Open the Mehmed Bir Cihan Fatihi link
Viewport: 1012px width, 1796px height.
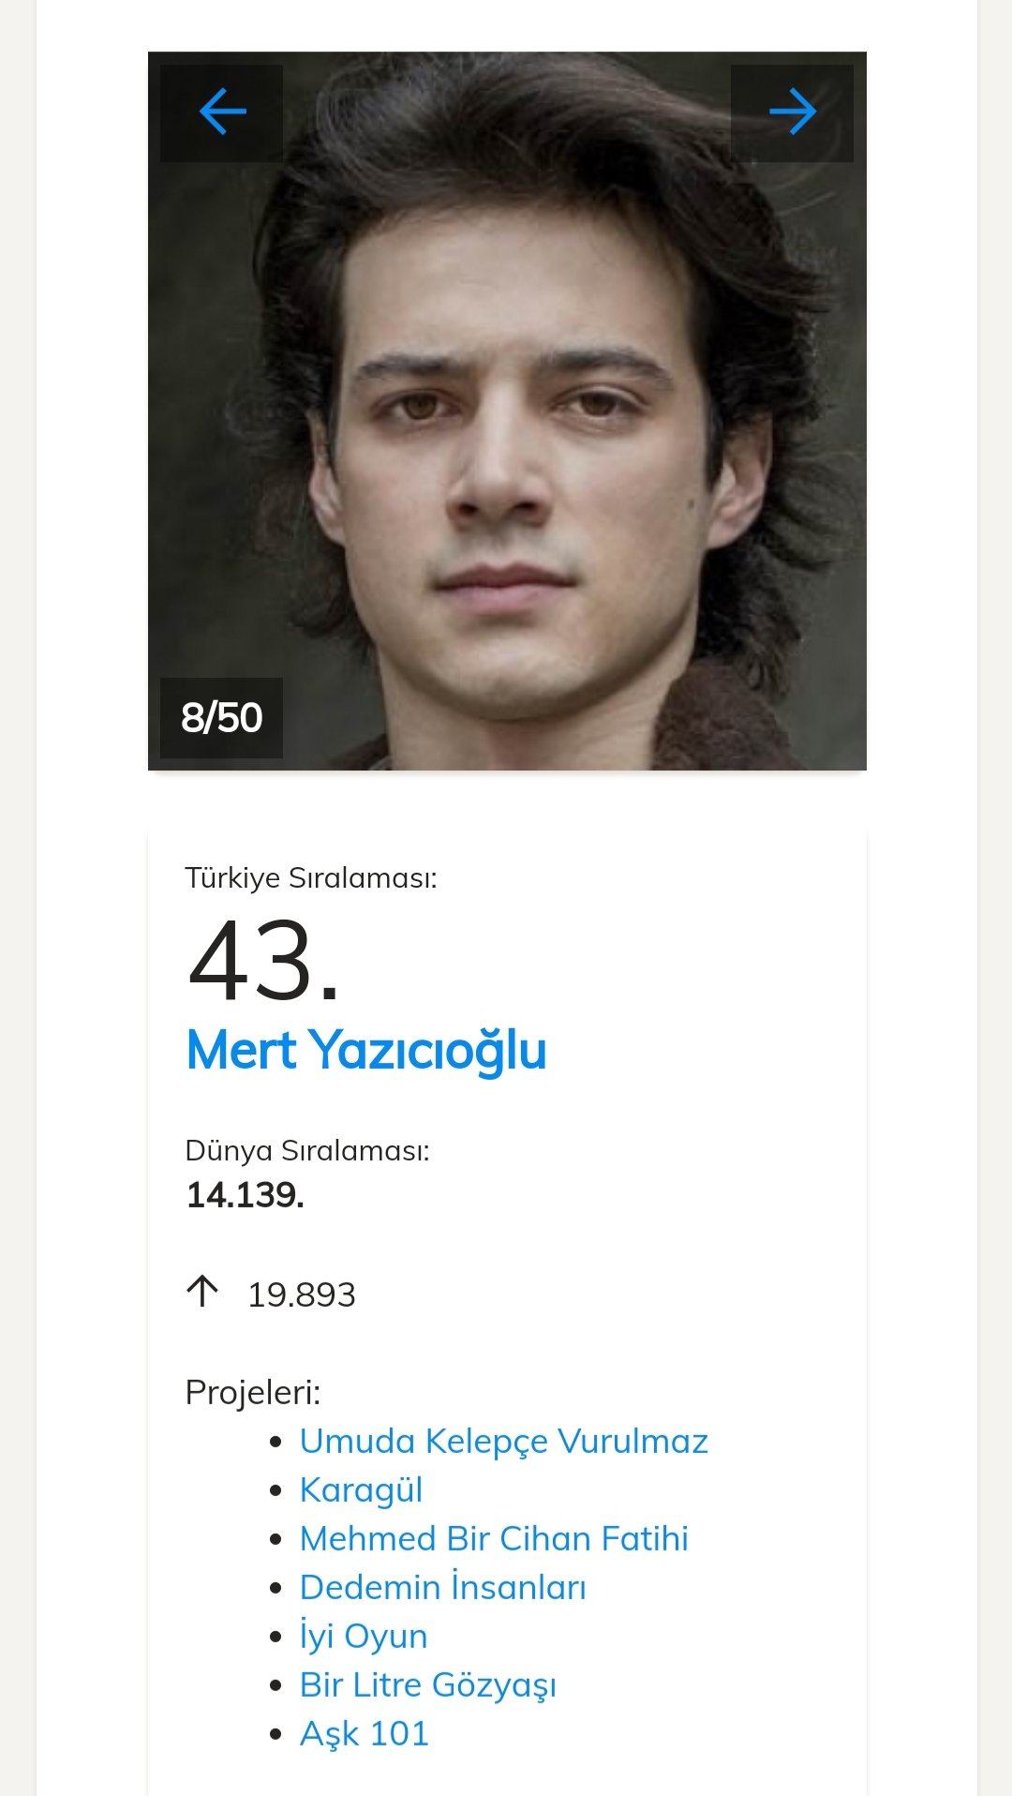pyautogui.click(x=494, y=1539)
